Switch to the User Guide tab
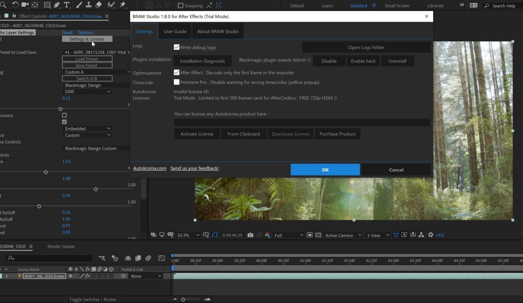 pos(175,31)
